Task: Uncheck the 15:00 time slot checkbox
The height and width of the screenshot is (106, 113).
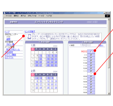Action: point(91,76)
